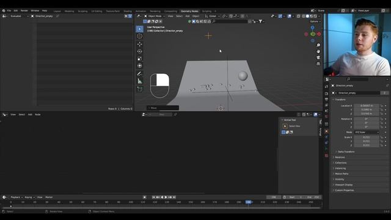Toggle X-ray mode in viewport header
Image resolution: width=391 pixels, height=220 pixels.
tap(299, 16)
